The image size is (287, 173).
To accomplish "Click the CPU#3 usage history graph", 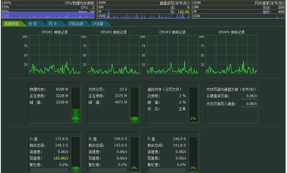I will pos(173,55).
